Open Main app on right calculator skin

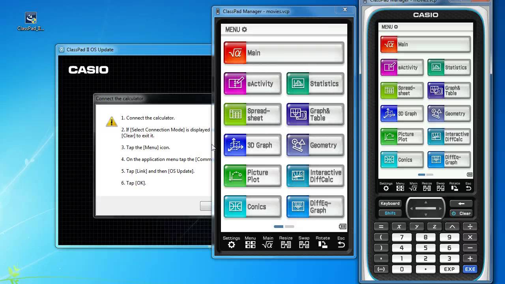click(425, 45)
